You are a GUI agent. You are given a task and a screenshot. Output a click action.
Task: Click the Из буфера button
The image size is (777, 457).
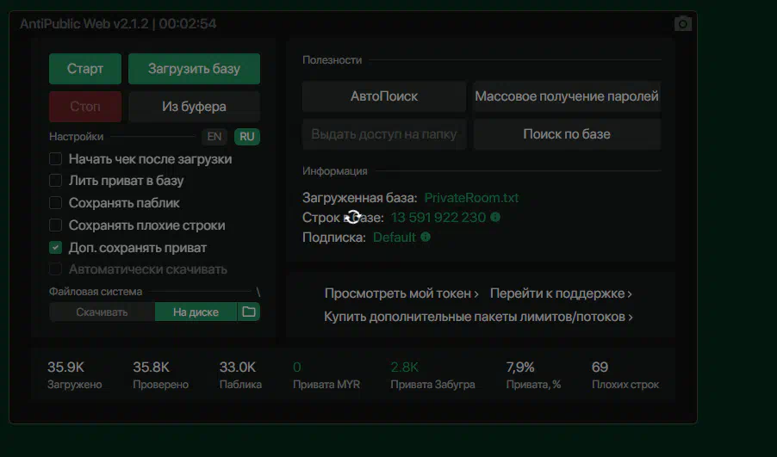(x=195, y=107)
